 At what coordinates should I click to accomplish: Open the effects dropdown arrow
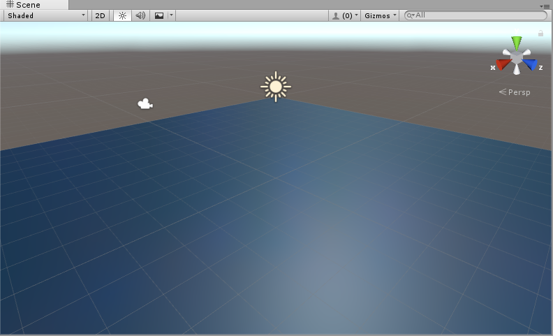[171, 15]
